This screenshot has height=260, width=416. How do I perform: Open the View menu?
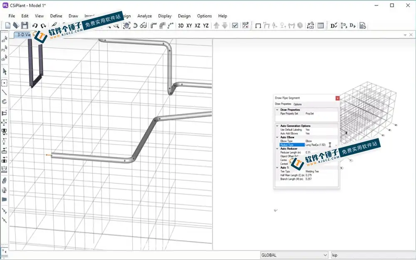(x=39, y=16)
